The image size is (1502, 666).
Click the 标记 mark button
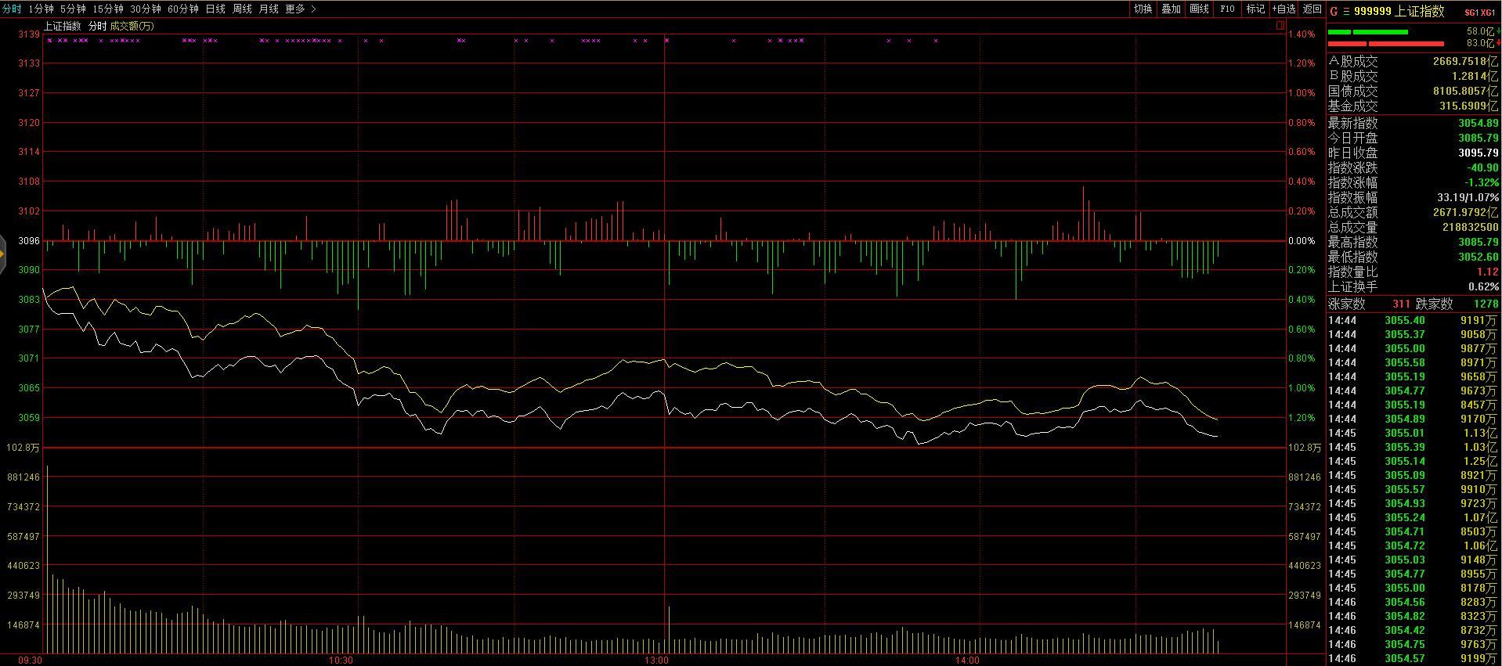pyautogui.click(x=1255, y=9)
